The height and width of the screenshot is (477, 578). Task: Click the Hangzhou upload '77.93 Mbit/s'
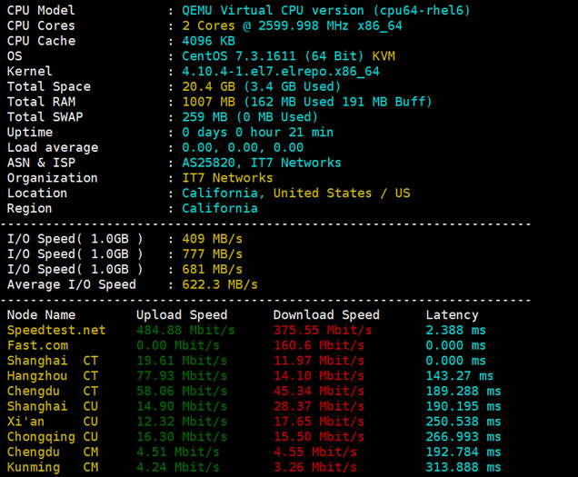click(182, 375)
